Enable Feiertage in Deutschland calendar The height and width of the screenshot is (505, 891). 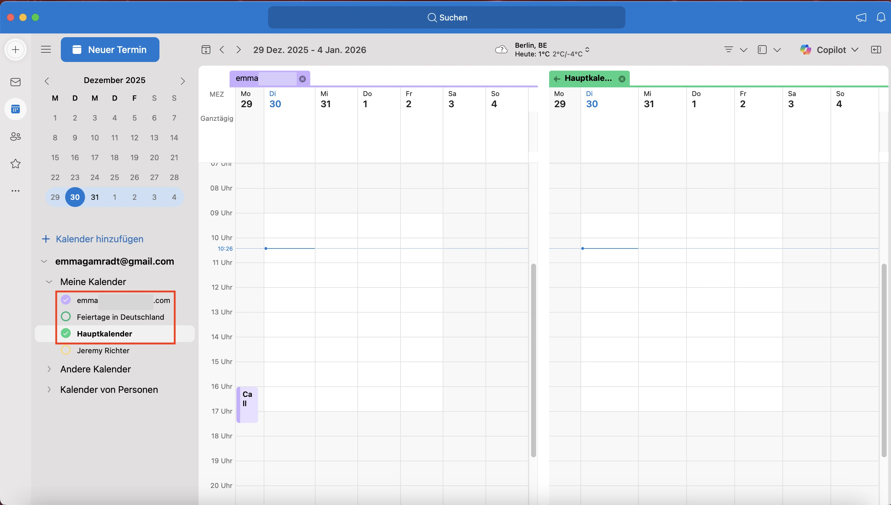(x=66, y=317)
